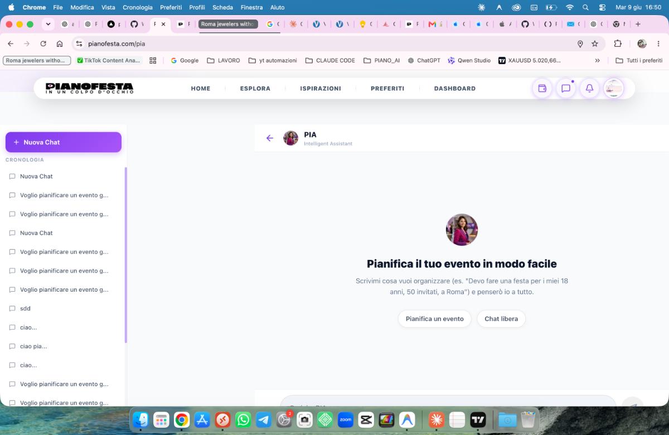Screen dimensions: 669x435
Task: Click the chat icon beside 'sdd'
Action: 12,308
